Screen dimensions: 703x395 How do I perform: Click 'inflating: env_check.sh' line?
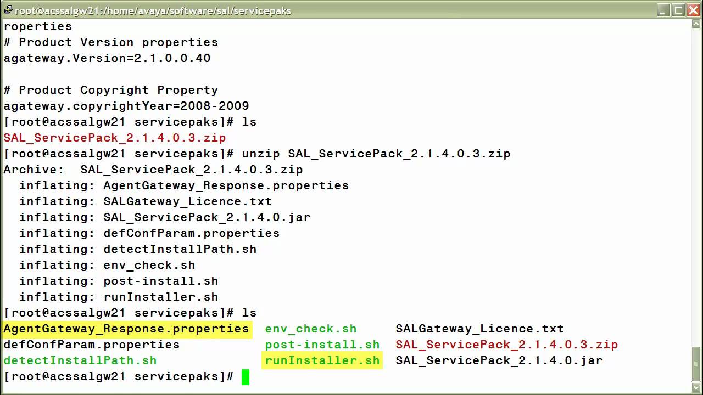pos(107,265)
